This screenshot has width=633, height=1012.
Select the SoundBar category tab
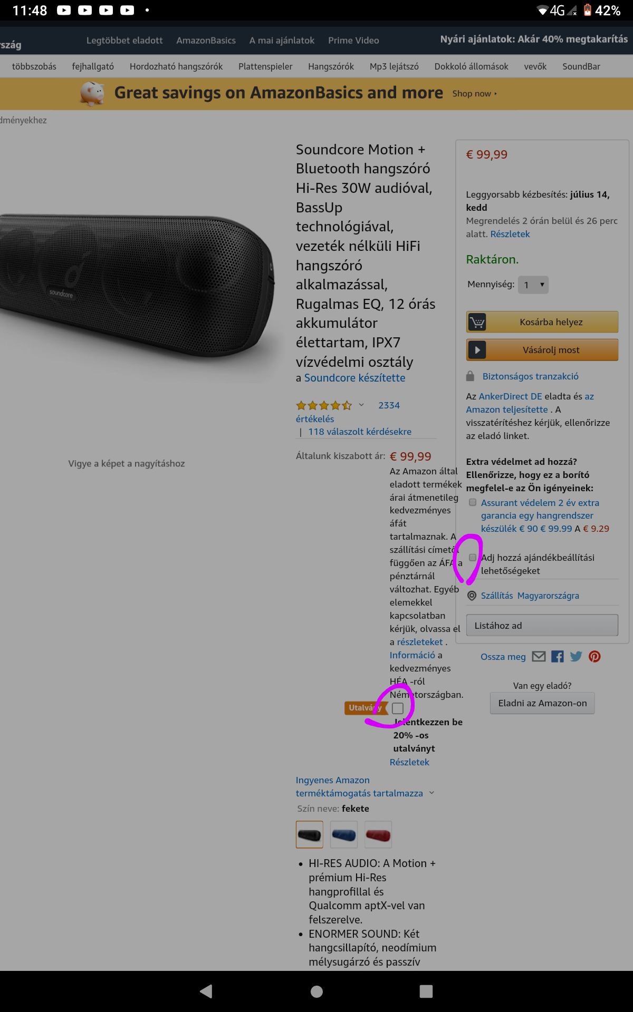coord(581,66)
